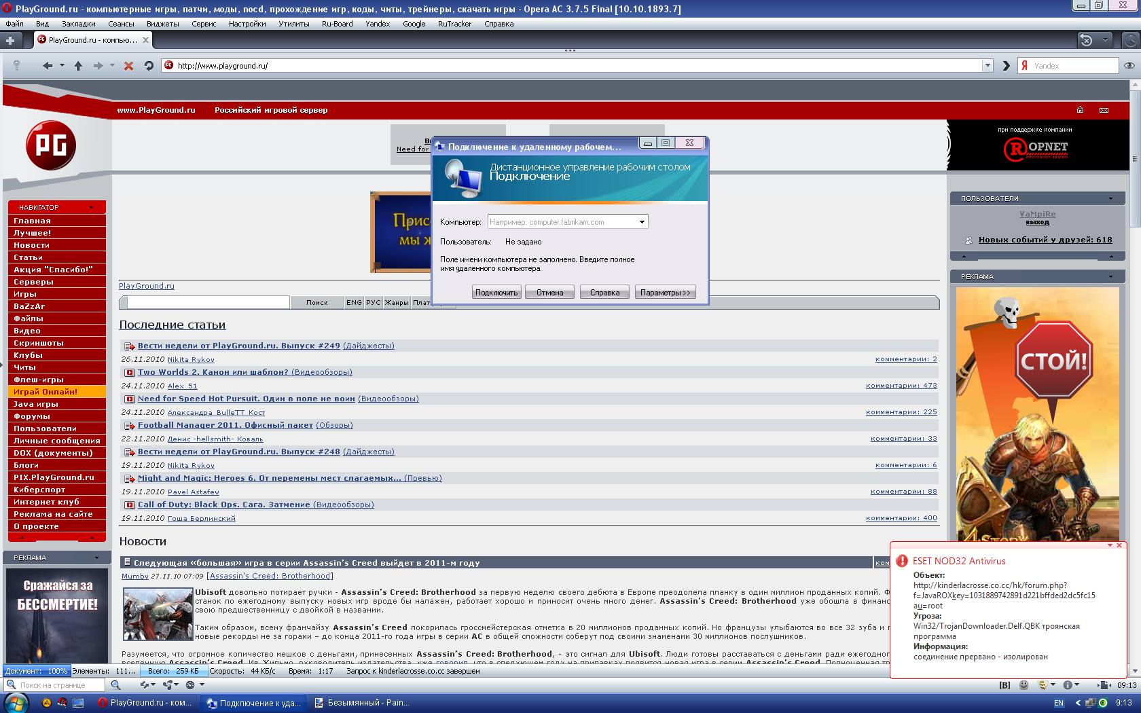Image resolution: width=1141 pixels, height=713 pixels.
Task: Click the site Поиск search button
Action: click(x=317, y=303)
